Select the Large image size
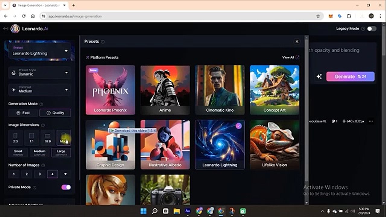 pyautogui.click(x=61, y=153)
